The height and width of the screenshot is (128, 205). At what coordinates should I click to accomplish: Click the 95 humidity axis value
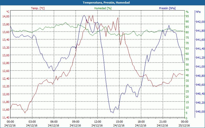[x=187, y=16]
